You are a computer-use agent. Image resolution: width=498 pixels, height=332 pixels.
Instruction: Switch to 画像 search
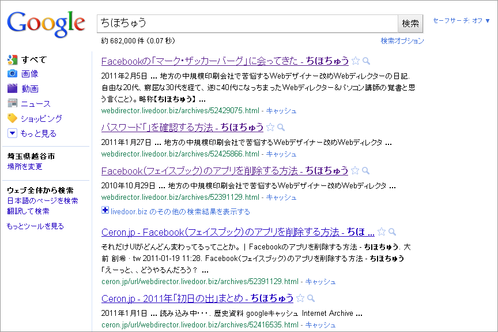[x=30, y=74]
